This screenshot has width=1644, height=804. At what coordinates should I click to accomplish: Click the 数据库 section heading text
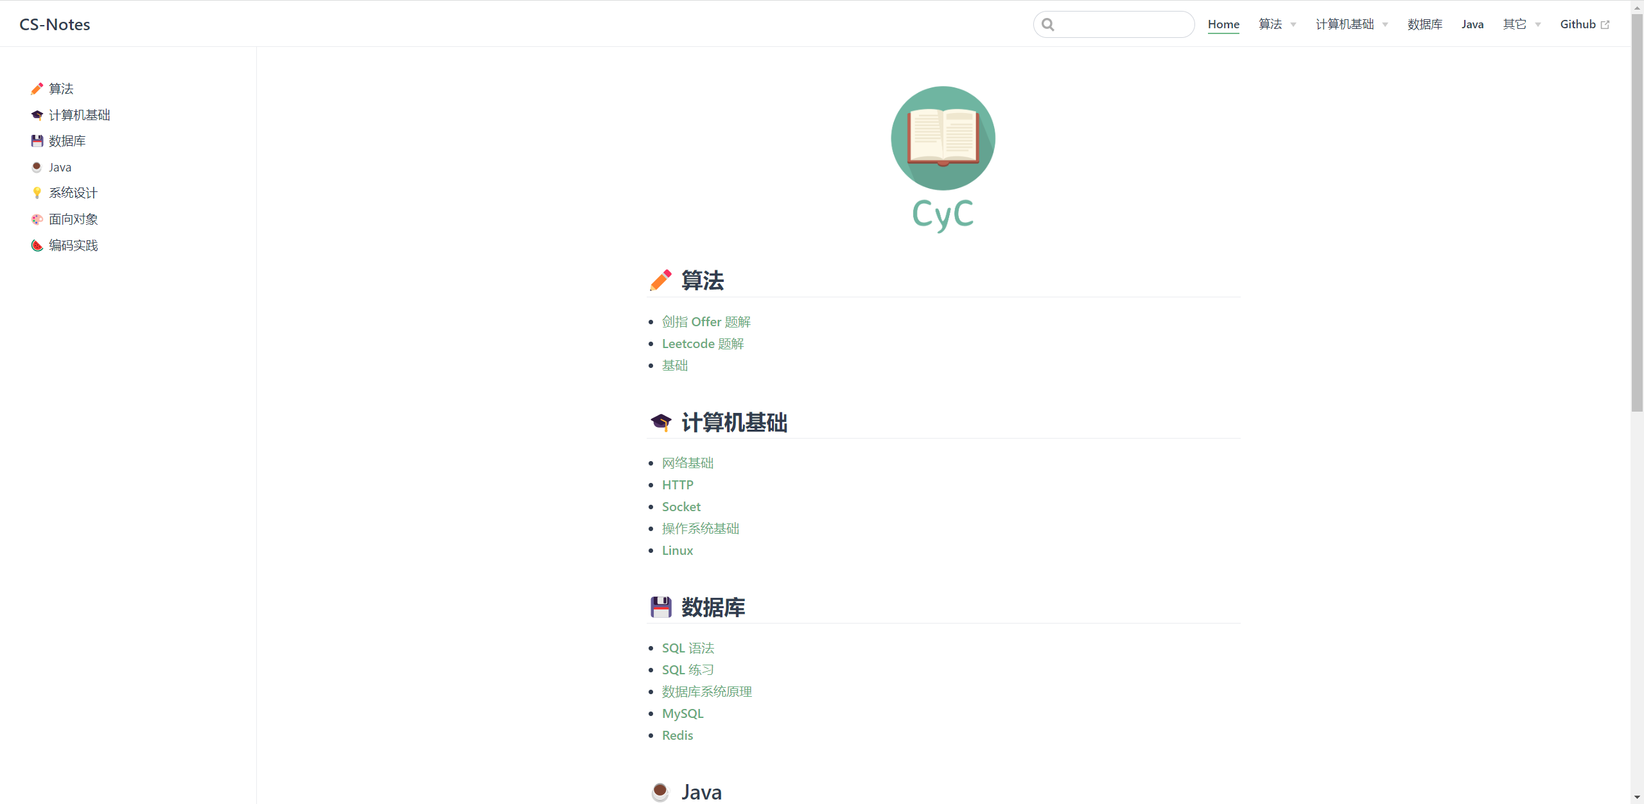coord(713,607)
